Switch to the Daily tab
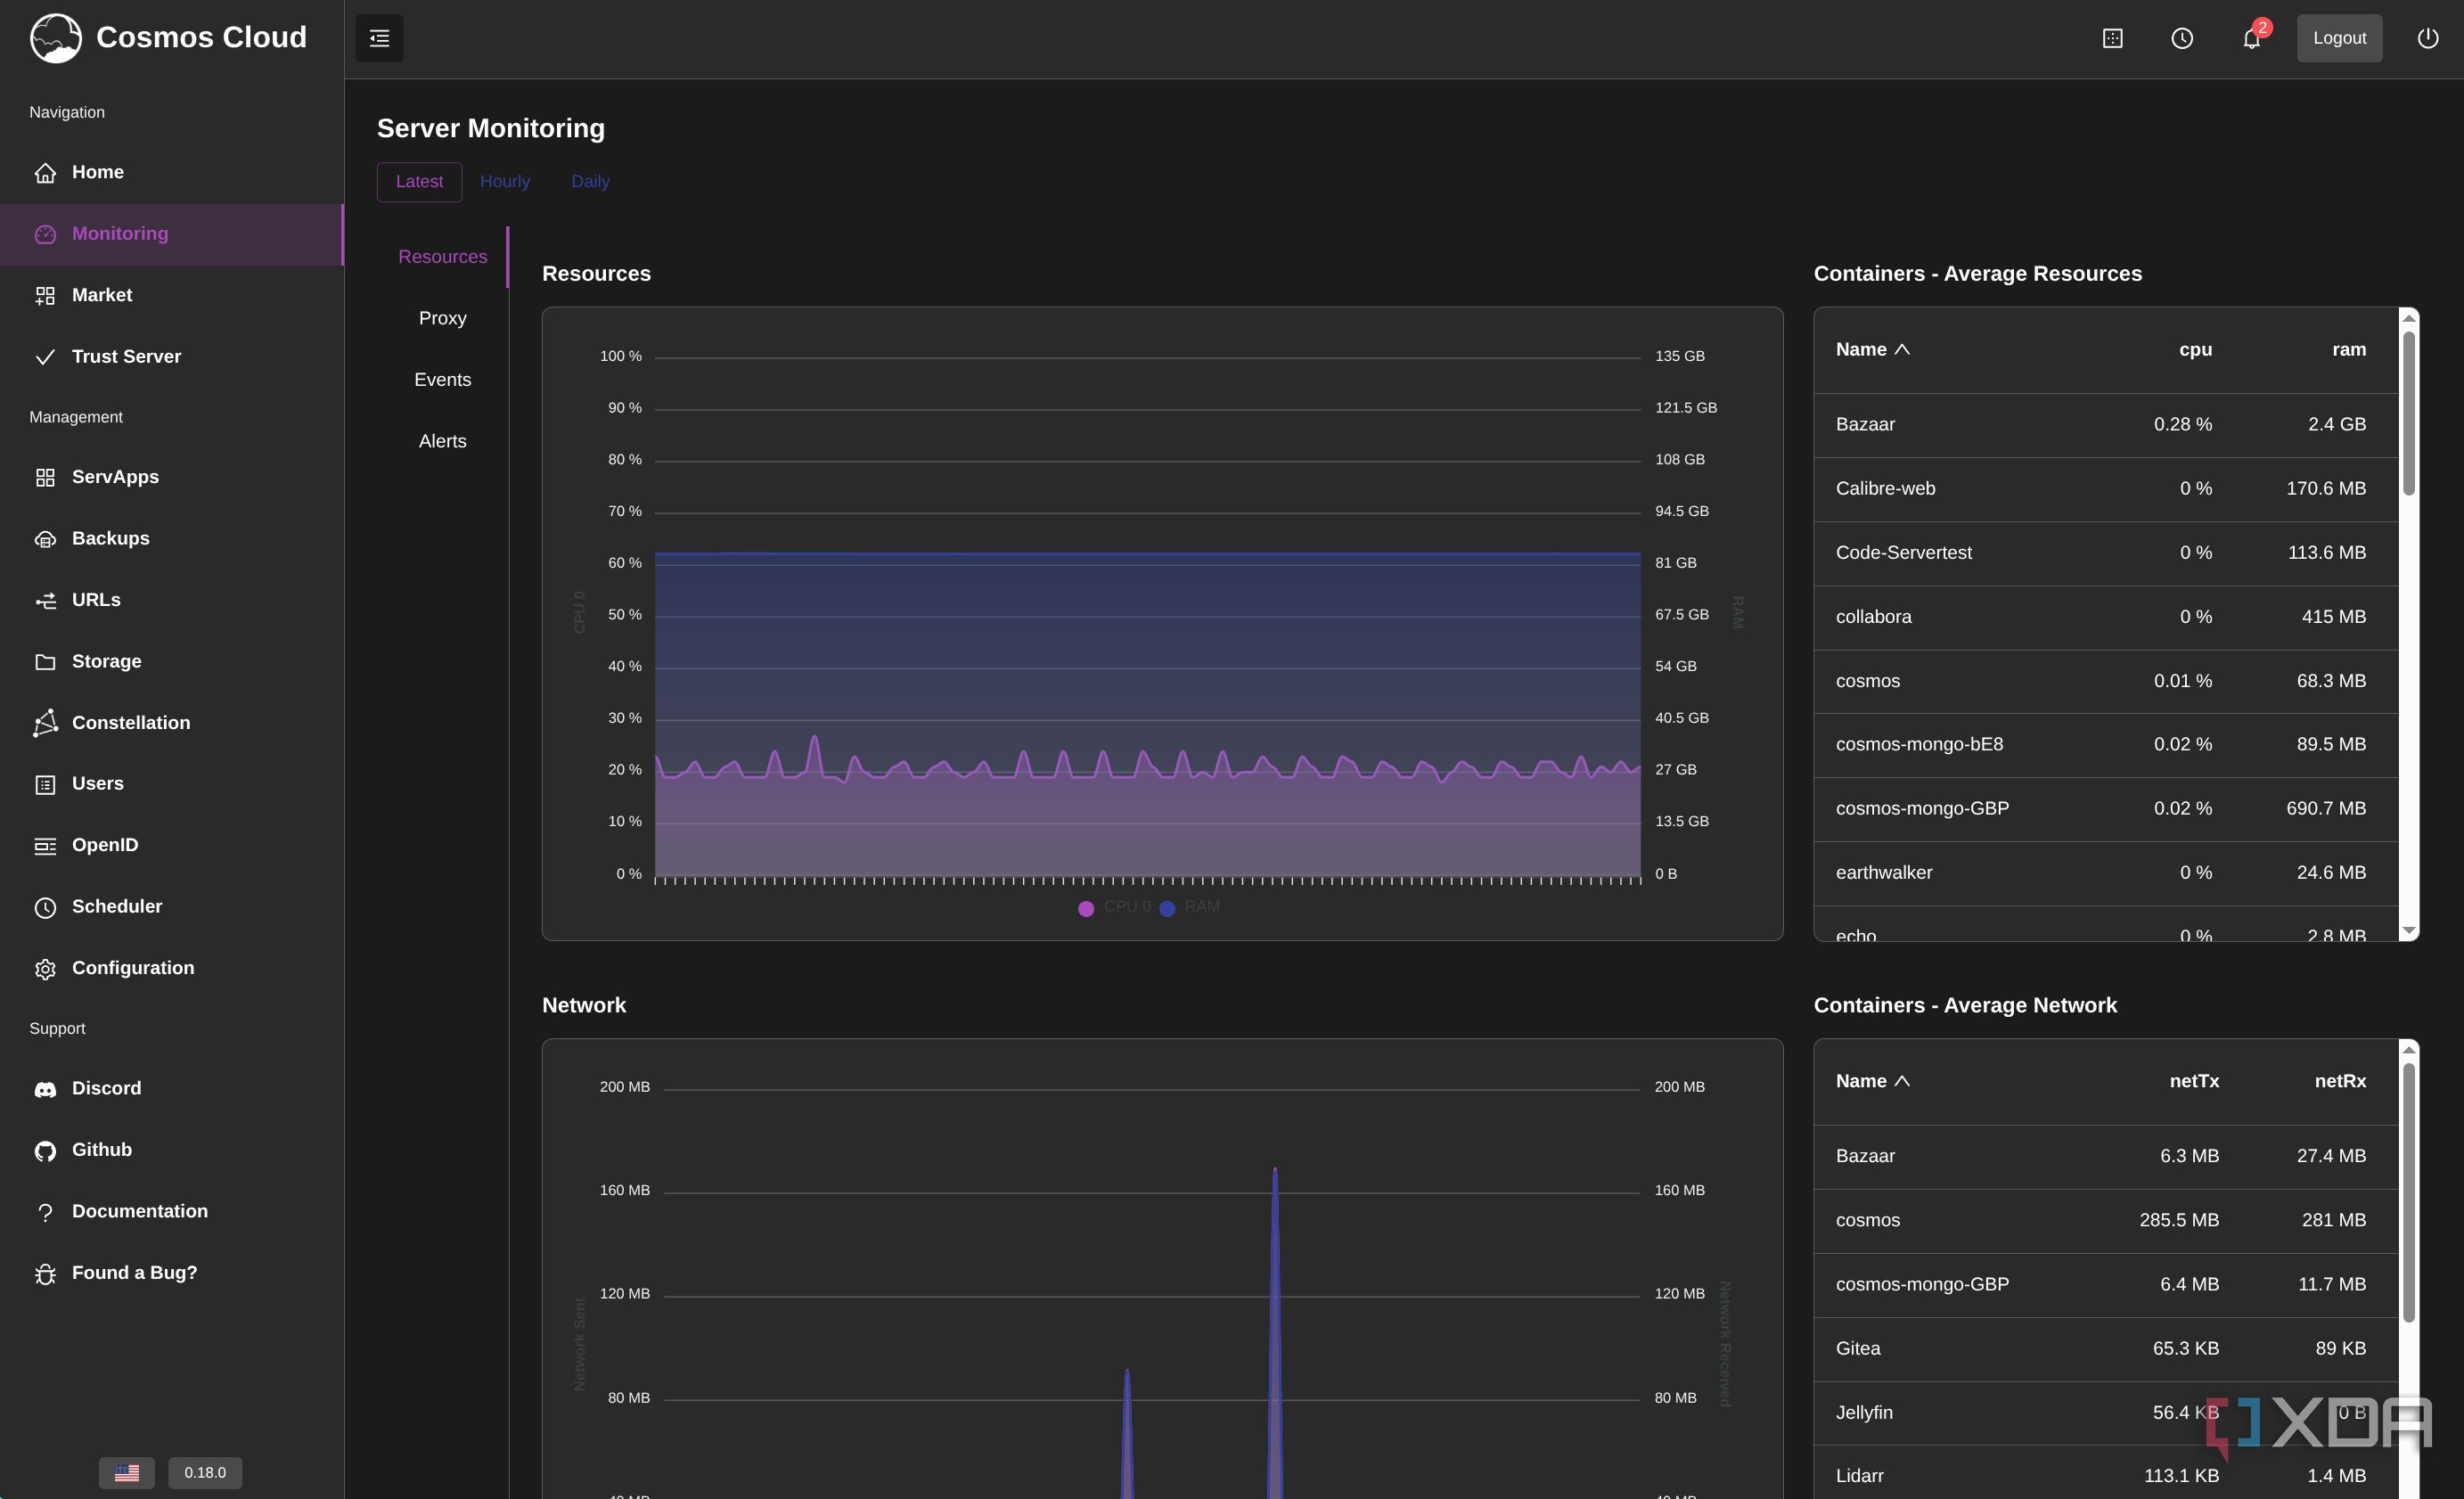This screenshot has height=1499, width=2464. coord(590,181)
